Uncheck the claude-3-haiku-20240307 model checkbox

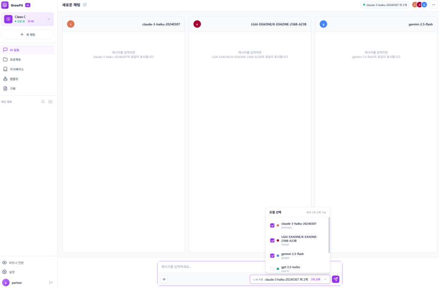click(x=272, y=225)
